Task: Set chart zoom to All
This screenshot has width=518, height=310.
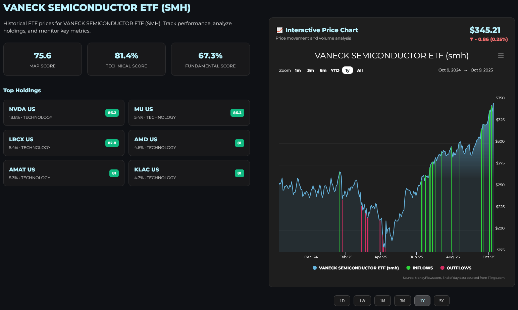Action: [360, 70]
